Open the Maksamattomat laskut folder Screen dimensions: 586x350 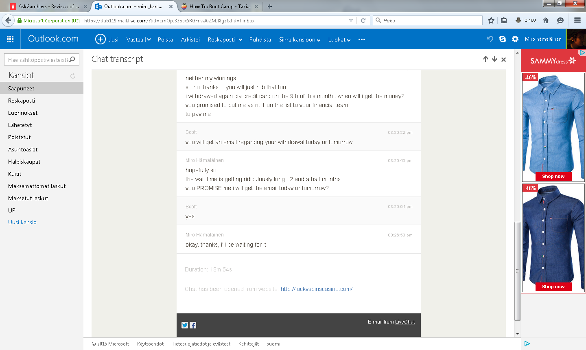point(42,186)
